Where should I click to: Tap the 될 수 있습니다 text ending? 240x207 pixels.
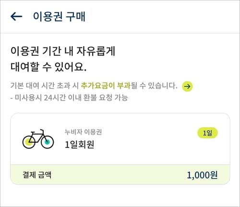click(x=154, y=85)
